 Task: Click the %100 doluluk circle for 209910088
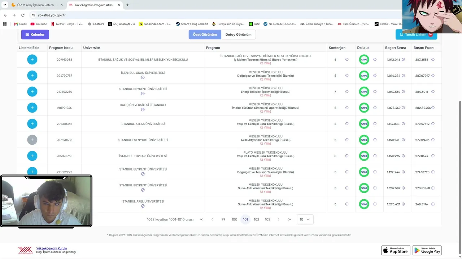(364, 59)
